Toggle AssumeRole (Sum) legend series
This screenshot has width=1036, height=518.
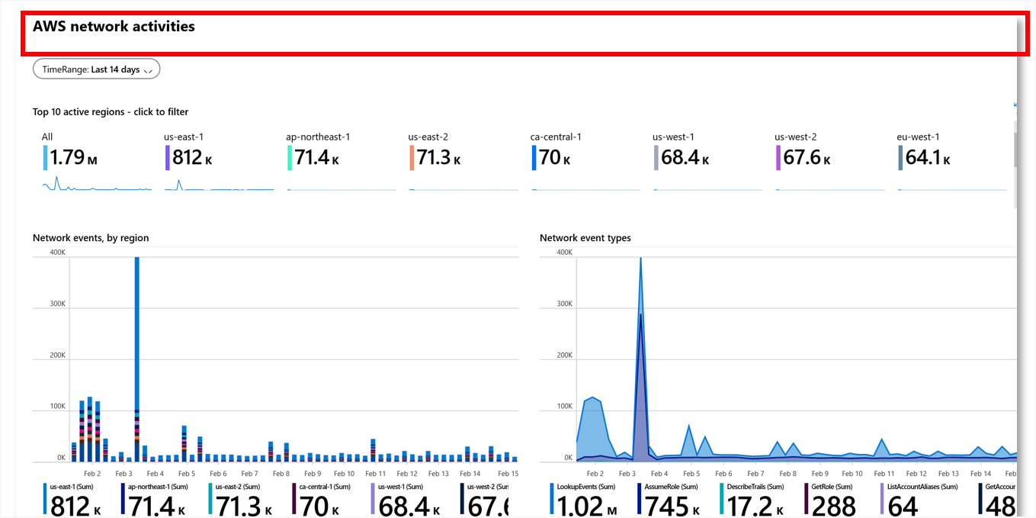click(x=671, y=500)
